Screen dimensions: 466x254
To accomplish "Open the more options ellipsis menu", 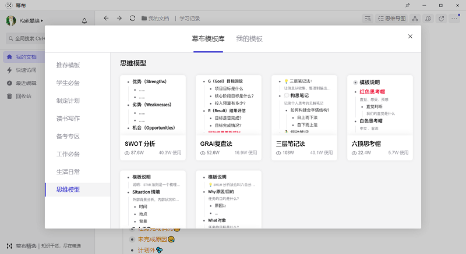I will tap(455, 19).
